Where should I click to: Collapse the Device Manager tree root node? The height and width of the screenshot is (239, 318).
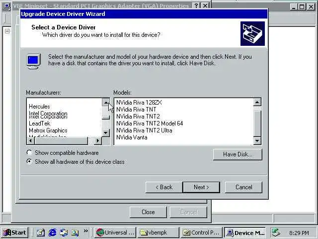7,31
